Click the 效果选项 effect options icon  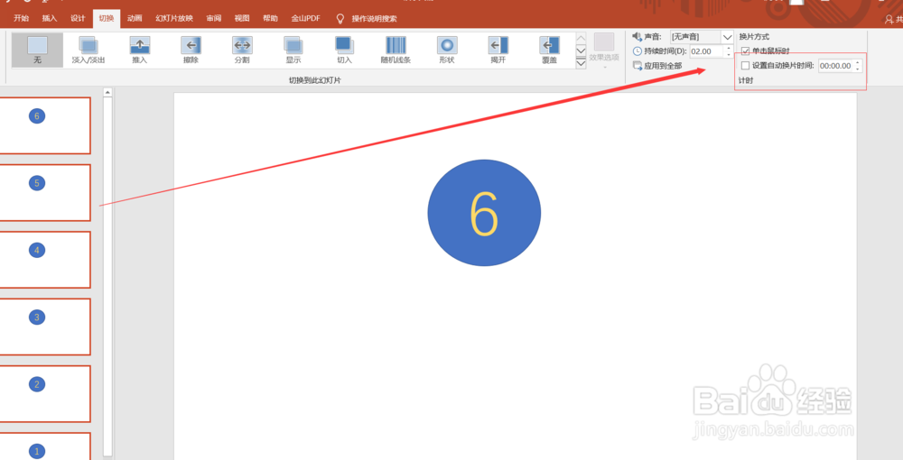click(604, 42)
